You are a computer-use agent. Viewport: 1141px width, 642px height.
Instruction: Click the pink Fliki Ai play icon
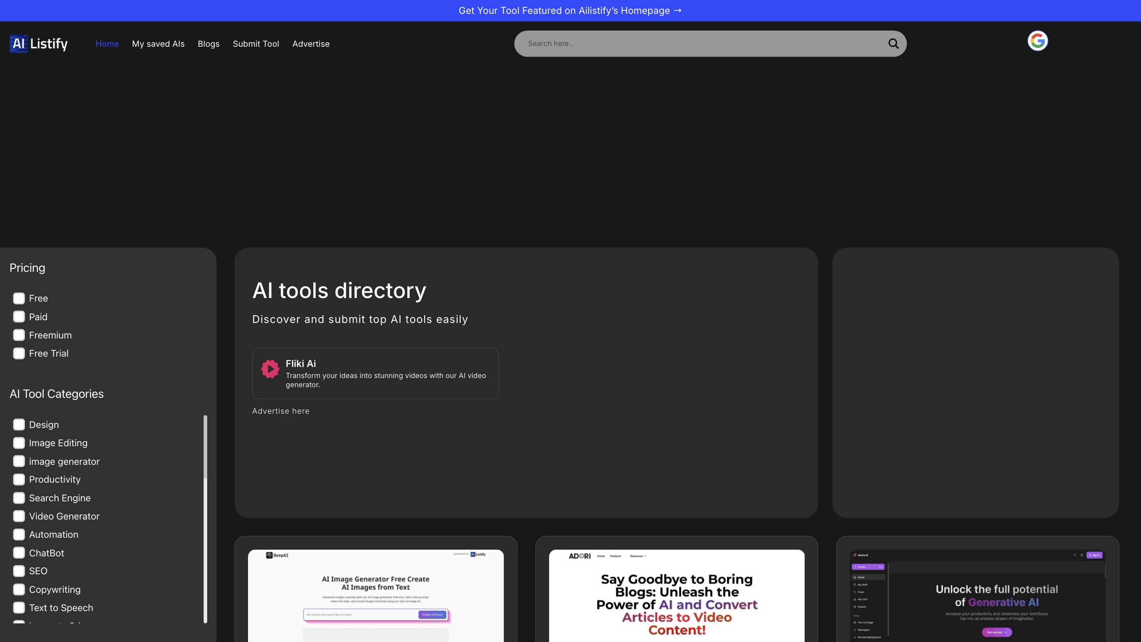[270, 369]
